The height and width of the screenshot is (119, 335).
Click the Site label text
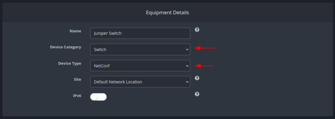[77, 80]
